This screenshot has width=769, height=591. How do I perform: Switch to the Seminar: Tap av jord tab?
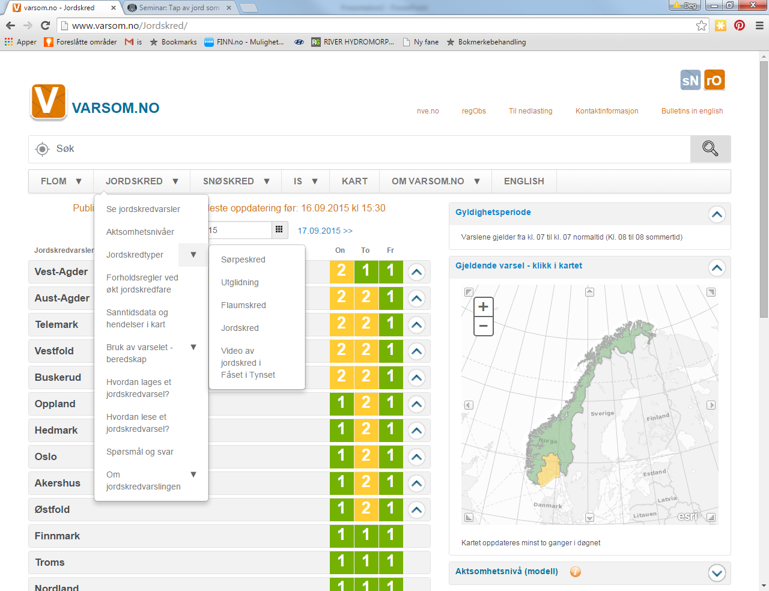178,8
